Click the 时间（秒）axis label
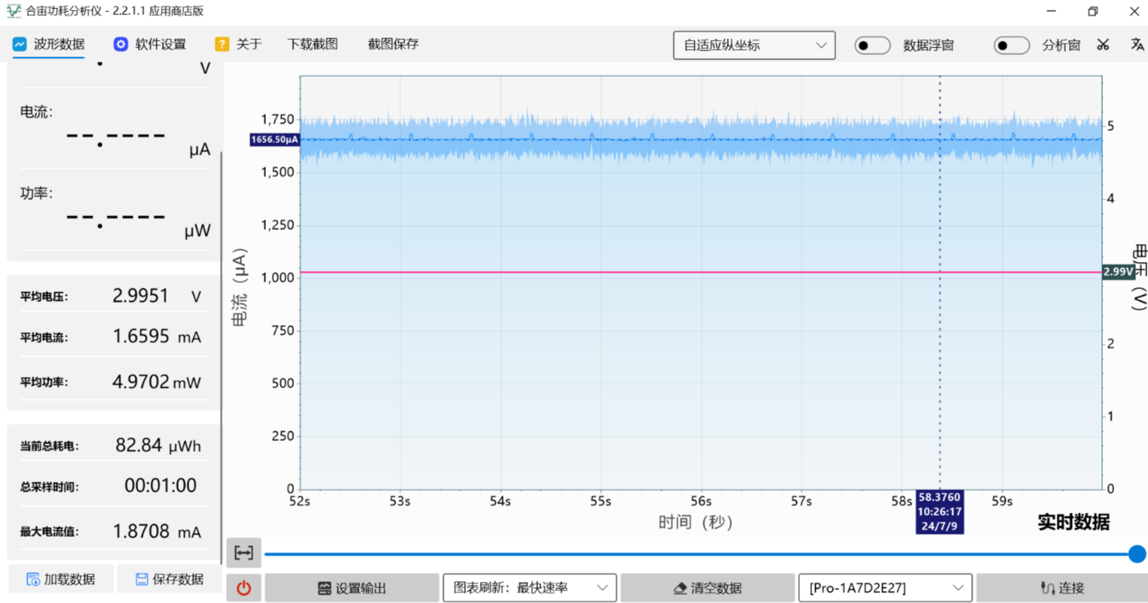The image size is (1148, 603). click(x=695, y=522)
